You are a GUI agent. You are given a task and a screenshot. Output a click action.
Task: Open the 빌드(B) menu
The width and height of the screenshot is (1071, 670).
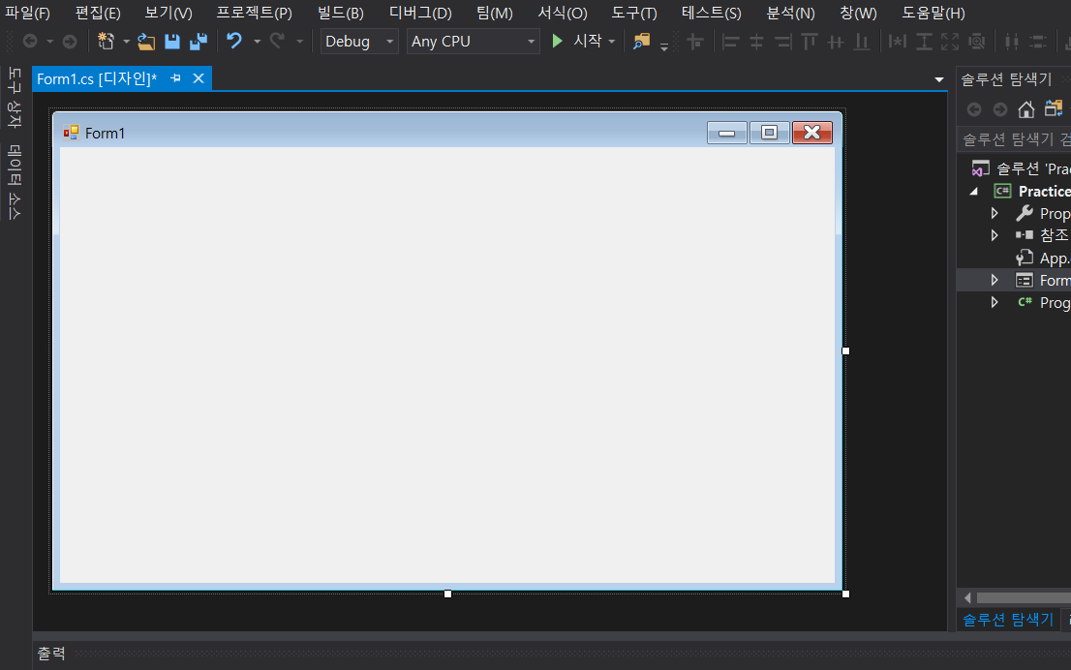point(340,13)
